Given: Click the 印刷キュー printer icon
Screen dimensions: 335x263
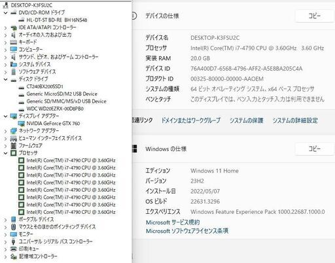Looking at the screenshot, I should tap(14, 249).
